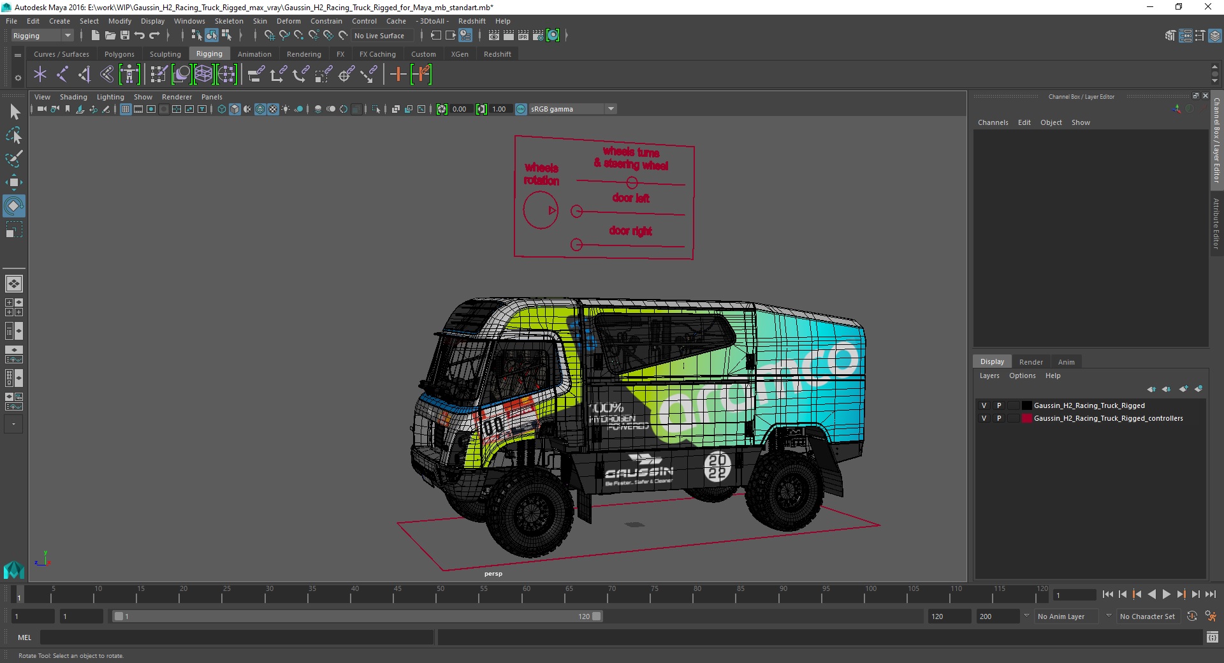Expand the shelf scroll down arrow
The height and width of the screenshot is (663, 1224).
pos(1214,81)
